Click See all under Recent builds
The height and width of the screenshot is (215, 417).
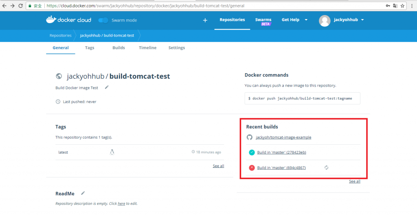[x=355, y=181]
